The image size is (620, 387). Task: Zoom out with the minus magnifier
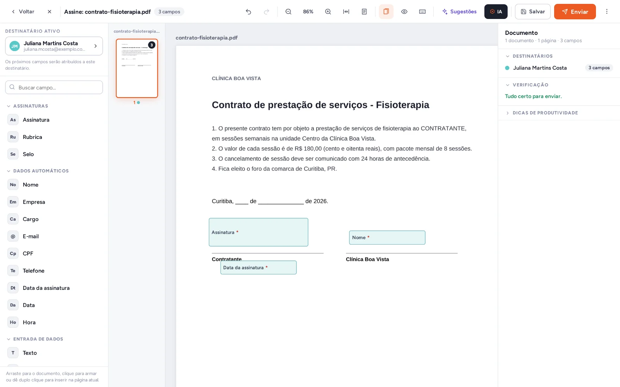pyautogui.click(x=288, y=12)
